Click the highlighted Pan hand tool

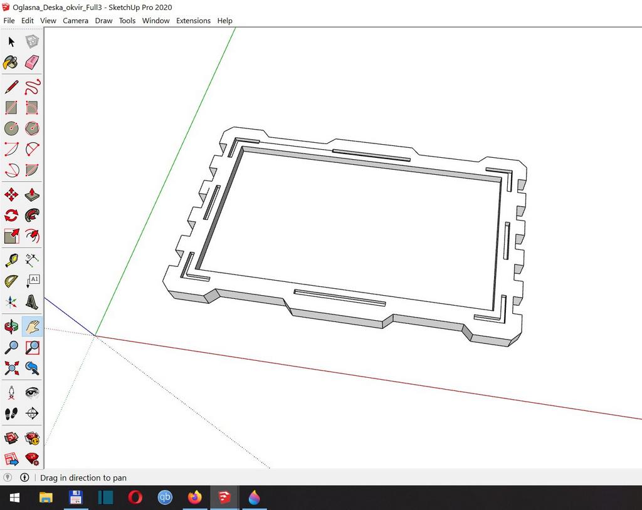tap(32, 326)
